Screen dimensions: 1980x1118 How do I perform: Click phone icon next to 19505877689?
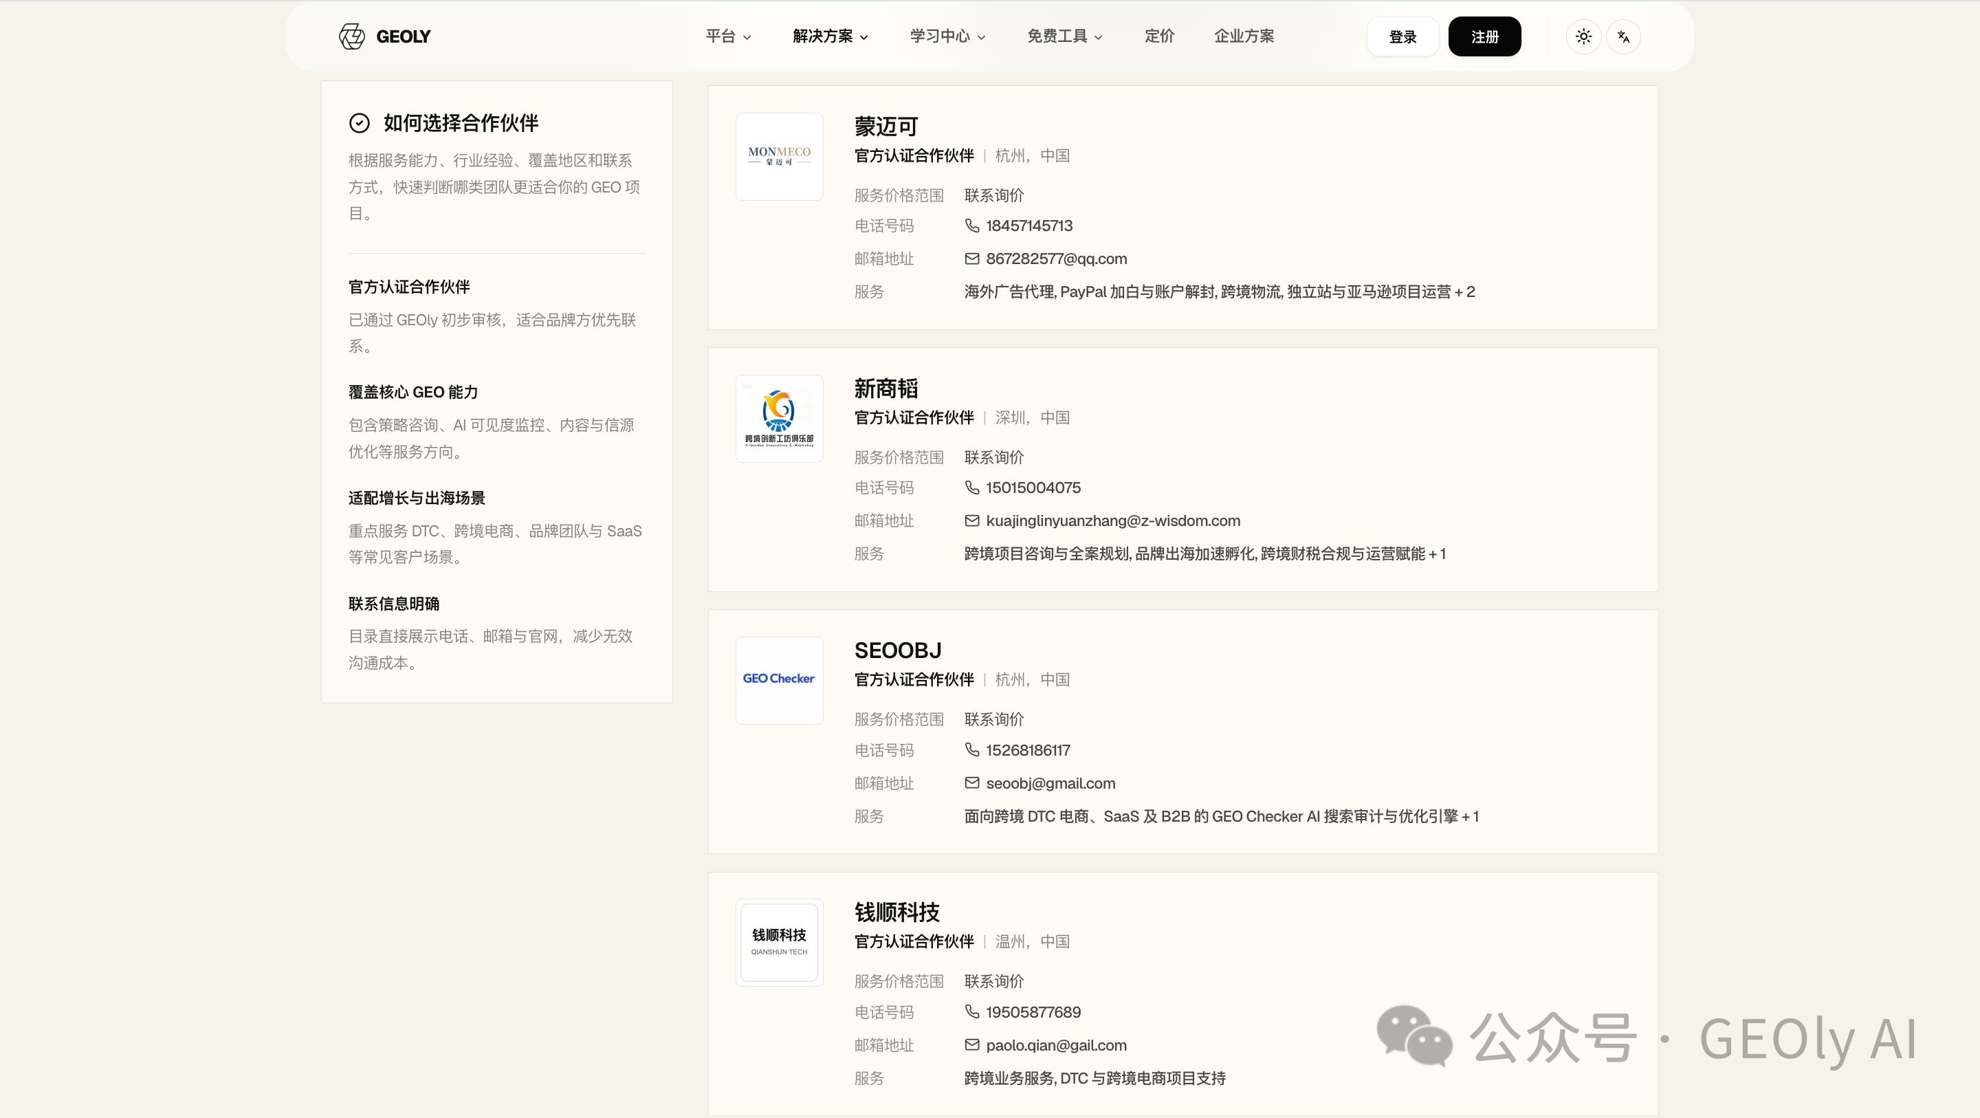971,1012
